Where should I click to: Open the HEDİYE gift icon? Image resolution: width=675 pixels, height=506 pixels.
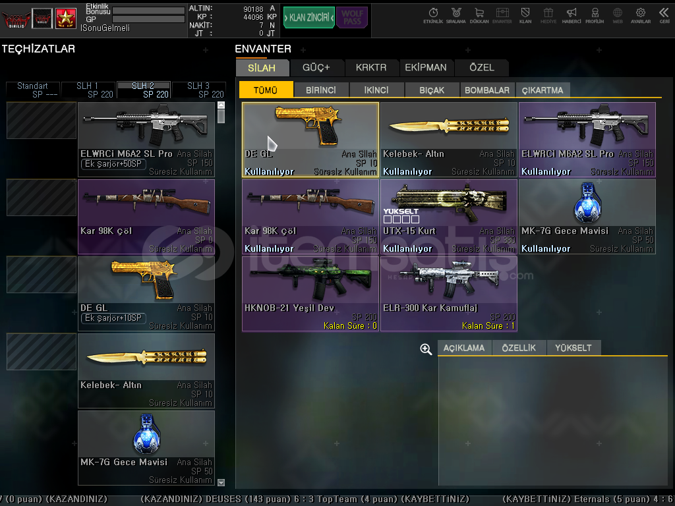[x=548, y=16]
